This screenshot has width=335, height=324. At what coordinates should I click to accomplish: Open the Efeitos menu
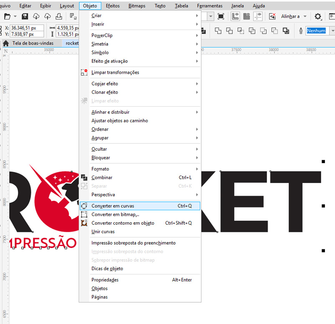coord(113,6)
